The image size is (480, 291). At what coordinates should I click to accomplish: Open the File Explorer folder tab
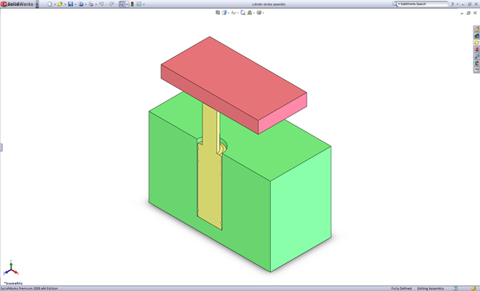tap(477, 43)
